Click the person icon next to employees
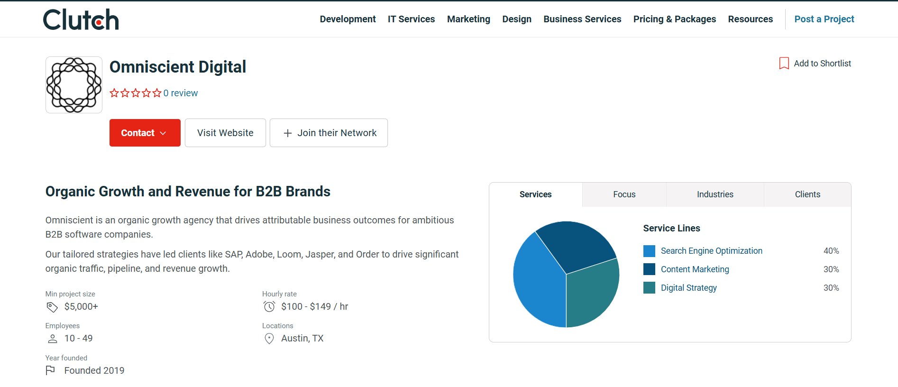The height and width of the screenshot is (387, 898). click(53, 339)
